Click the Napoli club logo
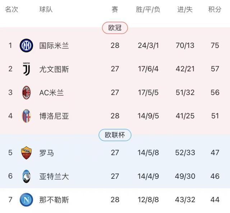The image size is (230, 213). pyautogui.click(x=26, y=200)
